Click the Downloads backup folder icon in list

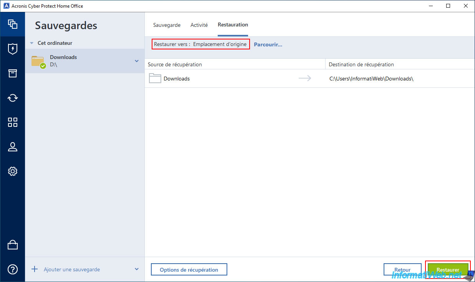[x=38, y=62]
